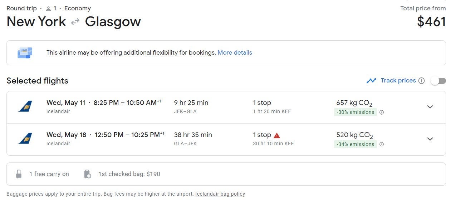Click the Icelandair logo on return flight
The width and height of the screenshot is (451, 206).
coord(25,139)
